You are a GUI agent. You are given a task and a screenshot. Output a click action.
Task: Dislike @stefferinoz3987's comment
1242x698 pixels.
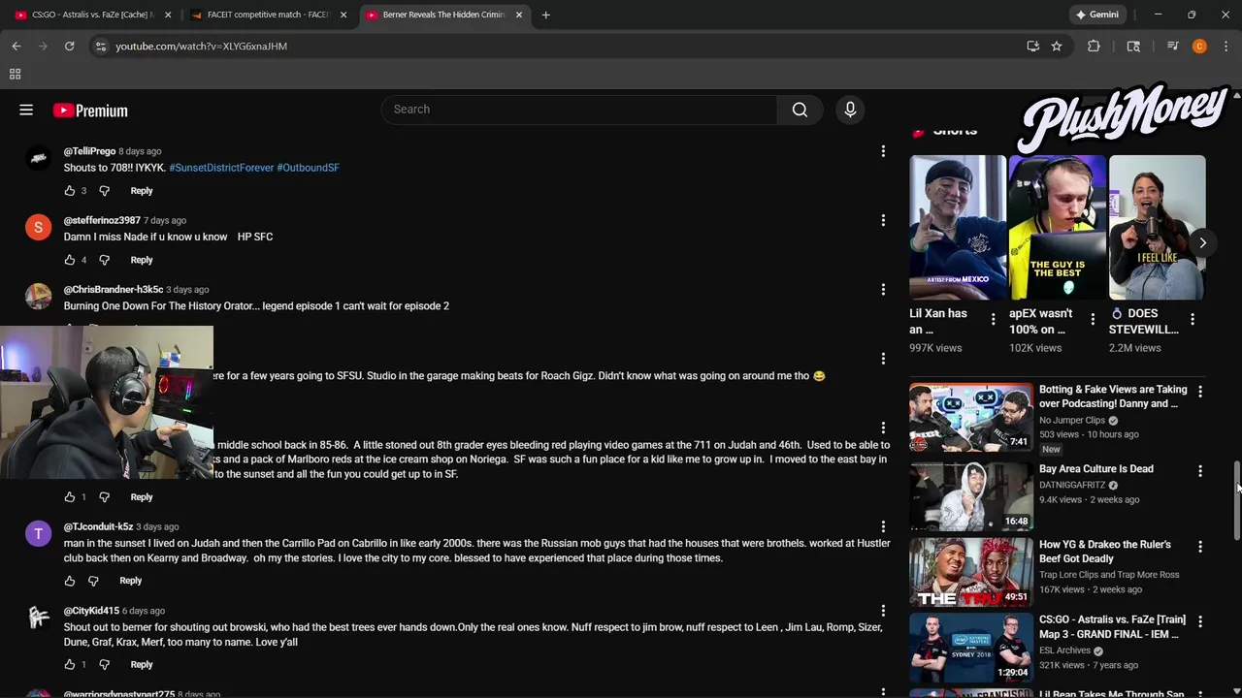(104, 260)
